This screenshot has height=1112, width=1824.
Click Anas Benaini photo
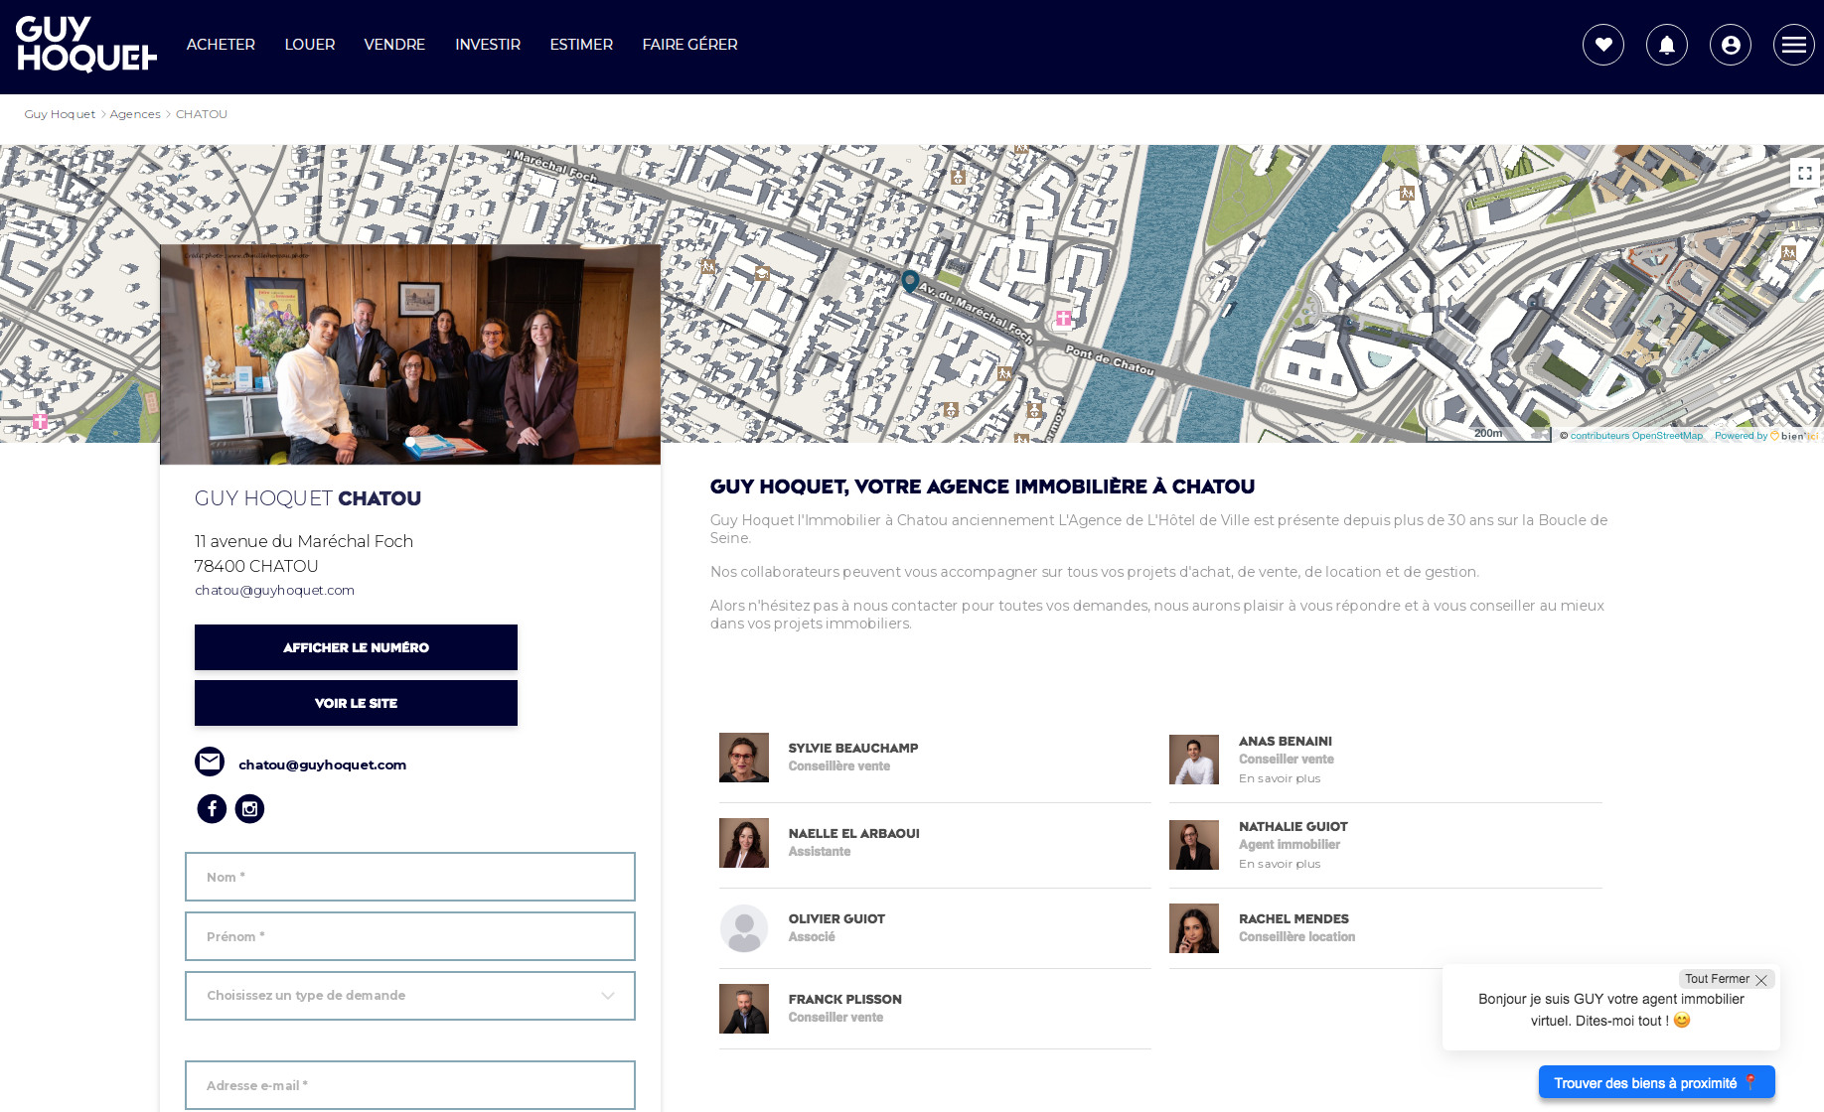pyautogui.click(x=1194, y=760)
